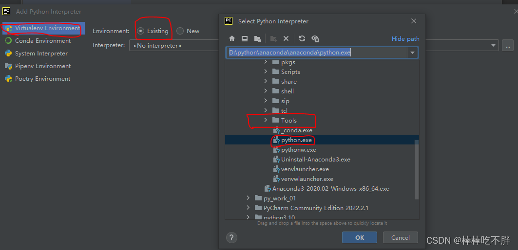Select Conda Environment in the sidebar
Screen dimensions: 518x250
click(43, 41)
